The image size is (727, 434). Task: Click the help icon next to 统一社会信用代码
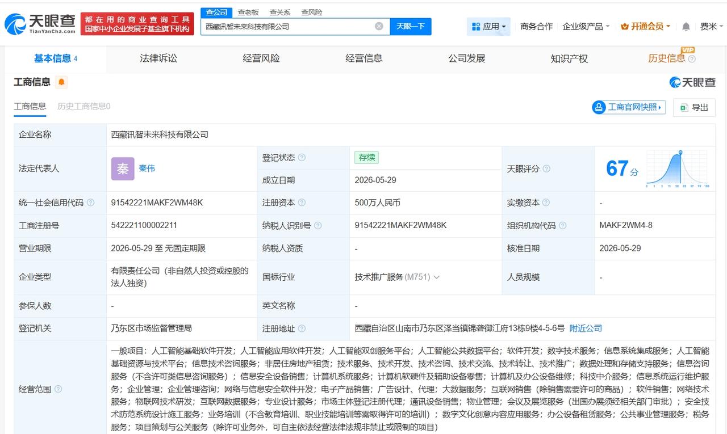coord(91,203)
